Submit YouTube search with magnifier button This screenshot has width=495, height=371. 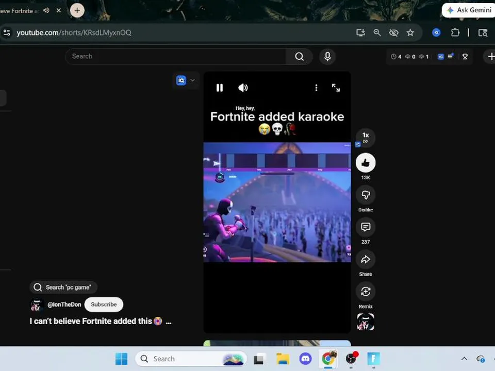[299, 57]
